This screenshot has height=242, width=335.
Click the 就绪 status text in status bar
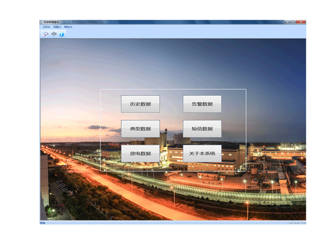tap(42, 223)
